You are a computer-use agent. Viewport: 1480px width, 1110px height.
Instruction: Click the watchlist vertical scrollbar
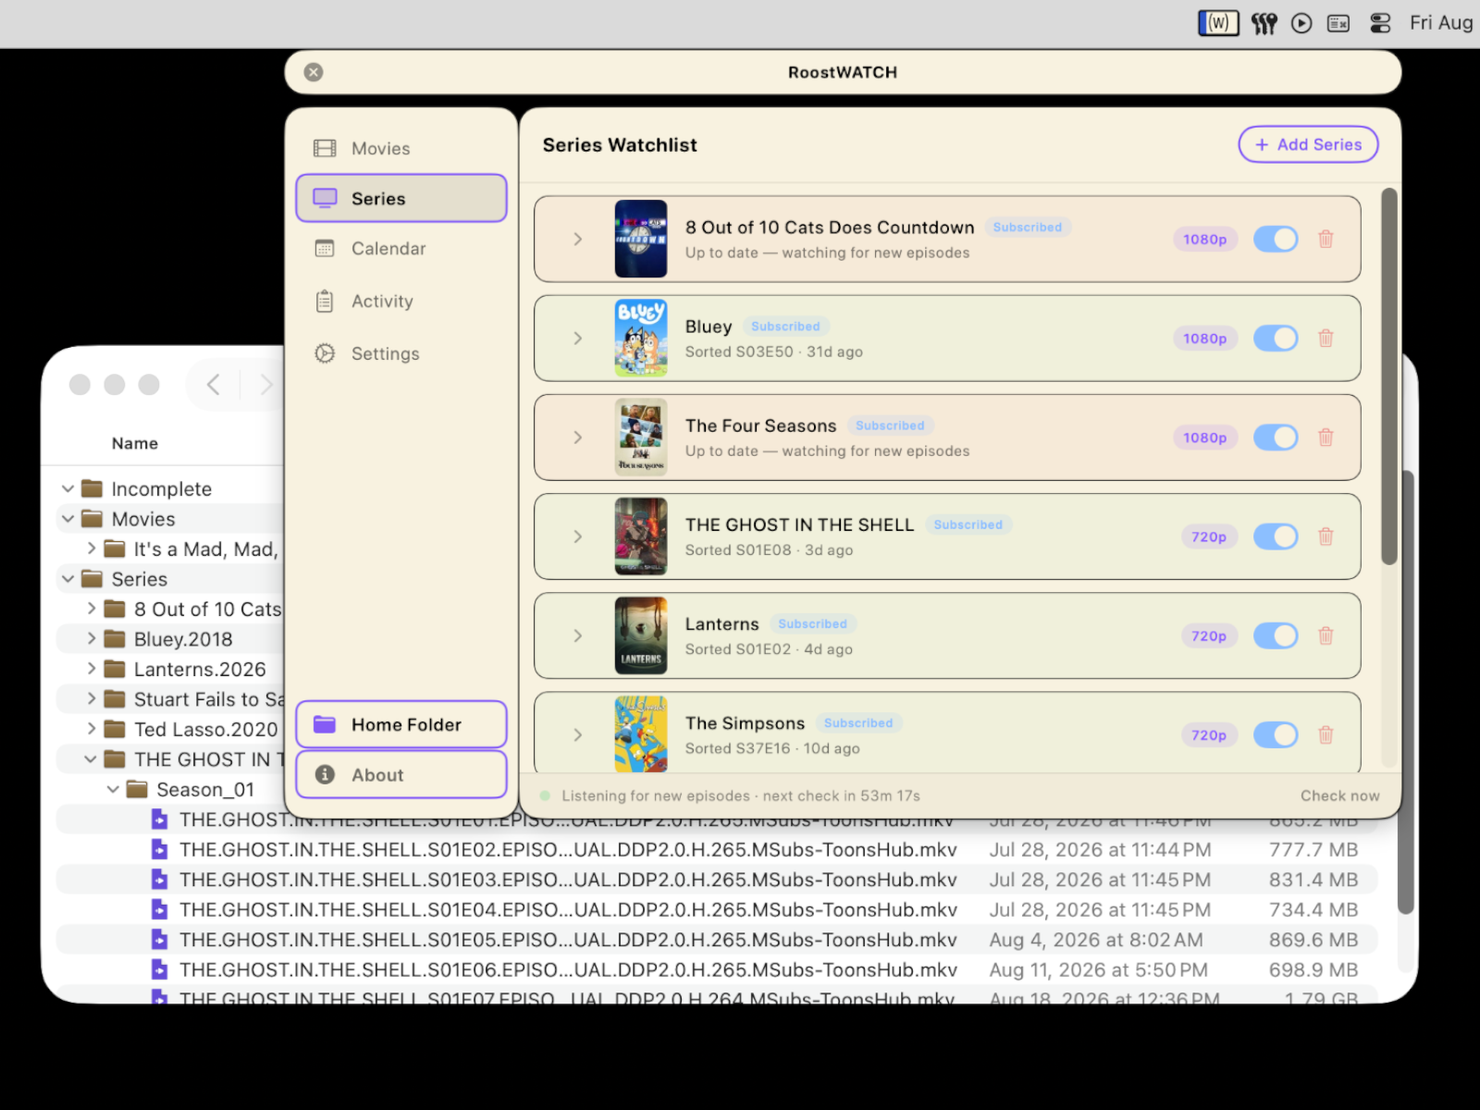point(1388,376)
